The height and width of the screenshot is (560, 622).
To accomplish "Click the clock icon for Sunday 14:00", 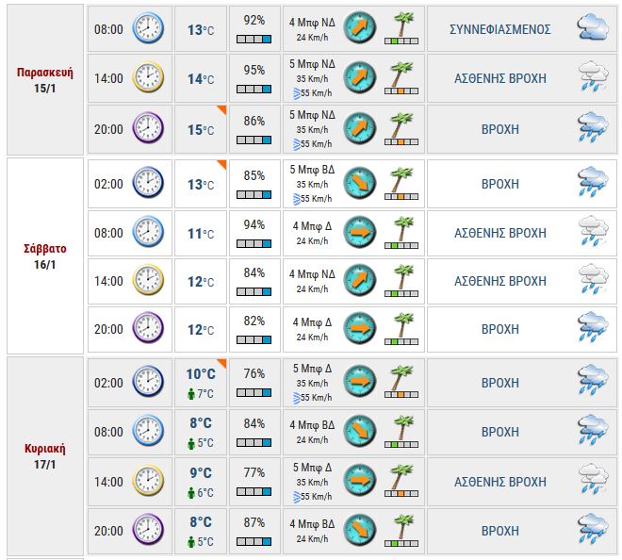I will (148, 480).
